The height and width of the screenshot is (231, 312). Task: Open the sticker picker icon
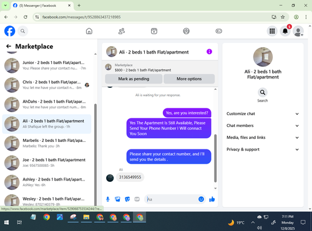coord(127,199)
